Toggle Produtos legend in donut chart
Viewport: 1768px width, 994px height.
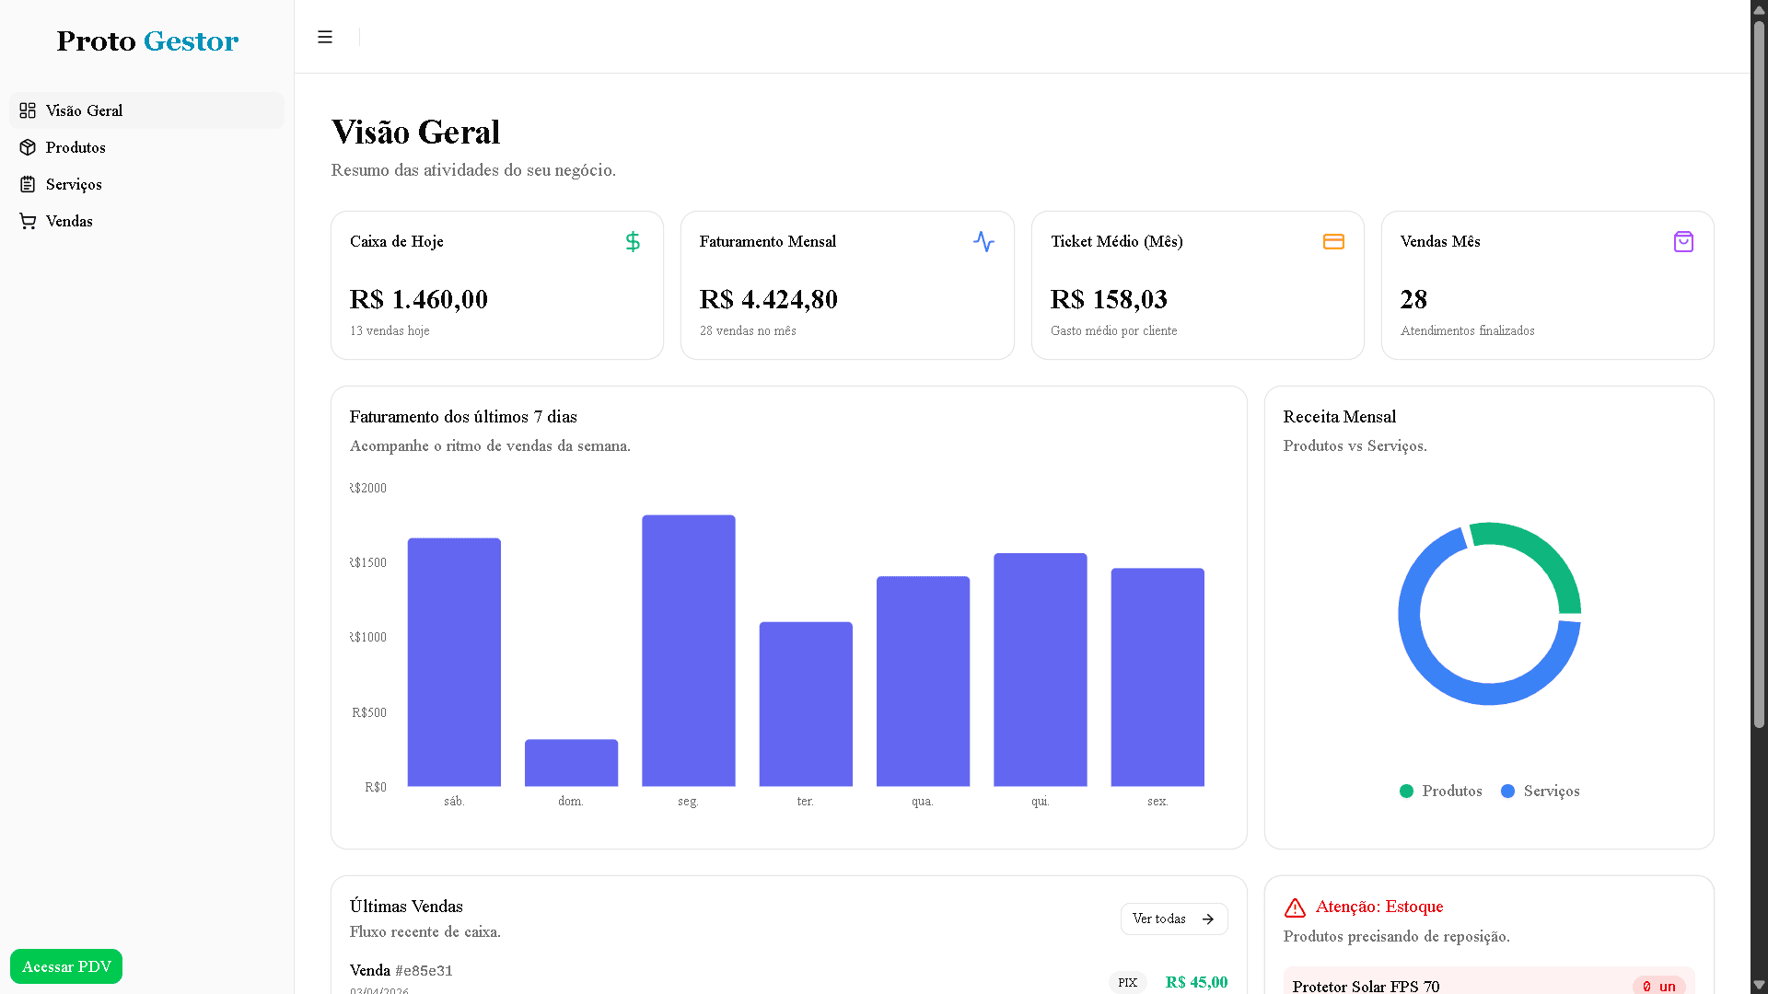(1441, 791)
